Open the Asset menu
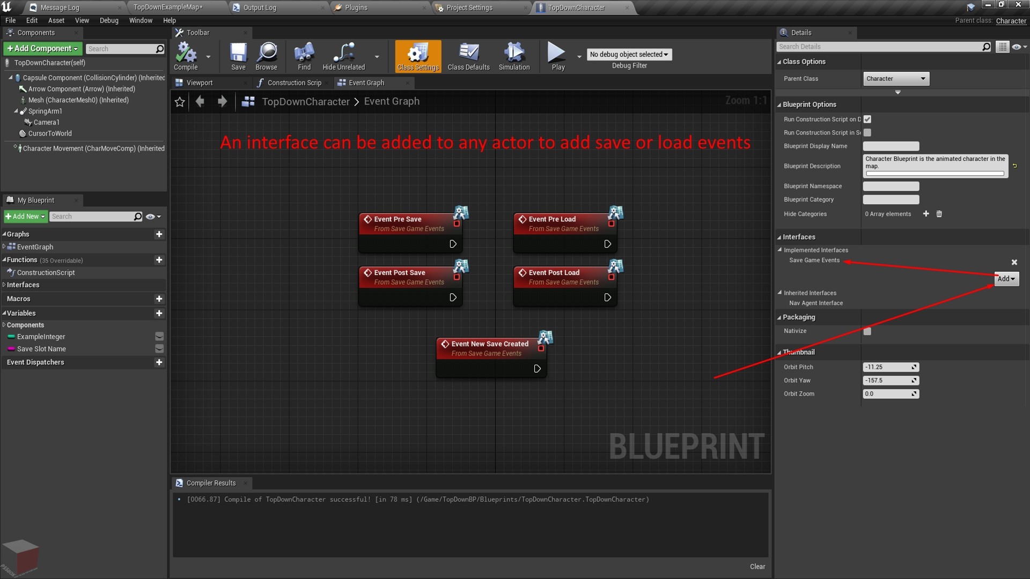This screenshot has height=579, width=1030. 56,20
